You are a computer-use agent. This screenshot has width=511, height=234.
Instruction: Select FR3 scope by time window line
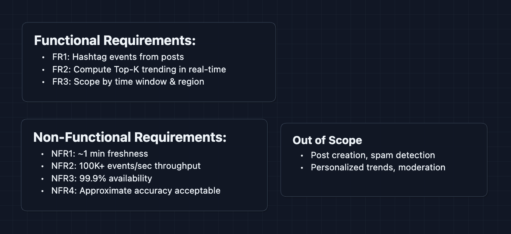(x=128, y=82)
